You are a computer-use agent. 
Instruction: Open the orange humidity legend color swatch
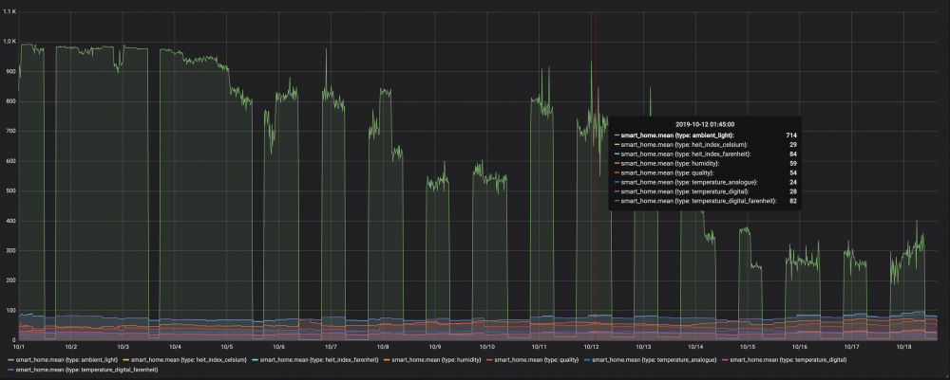[386, 360]
